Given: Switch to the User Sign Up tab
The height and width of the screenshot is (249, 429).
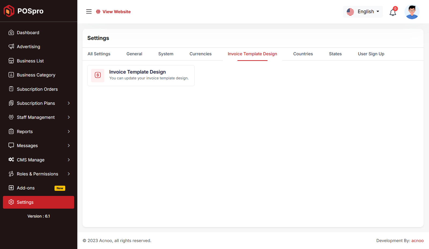Looking at the screenshot, I should click(x=371, y=54).
